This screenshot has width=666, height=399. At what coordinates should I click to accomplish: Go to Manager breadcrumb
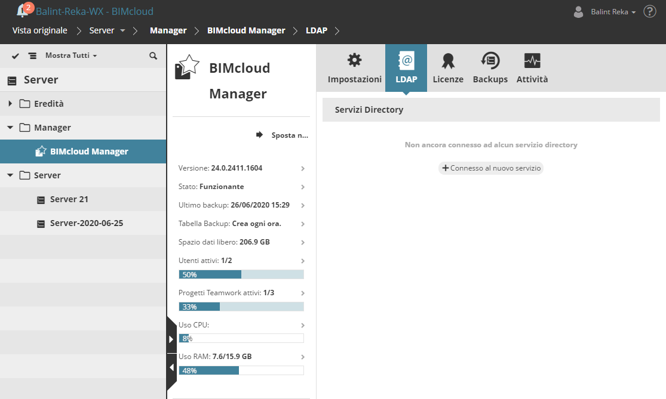(x=168, y=30)
